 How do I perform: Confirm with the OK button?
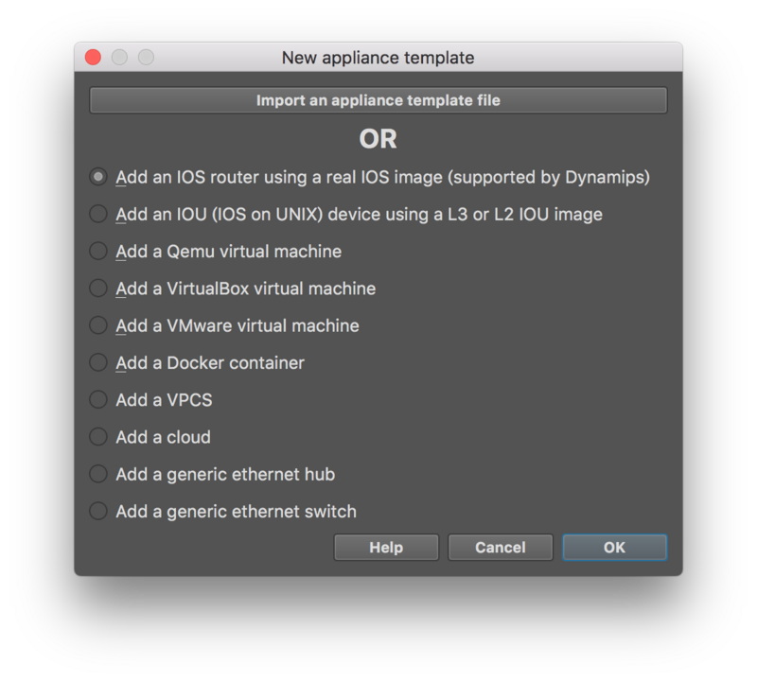(614, 547)
